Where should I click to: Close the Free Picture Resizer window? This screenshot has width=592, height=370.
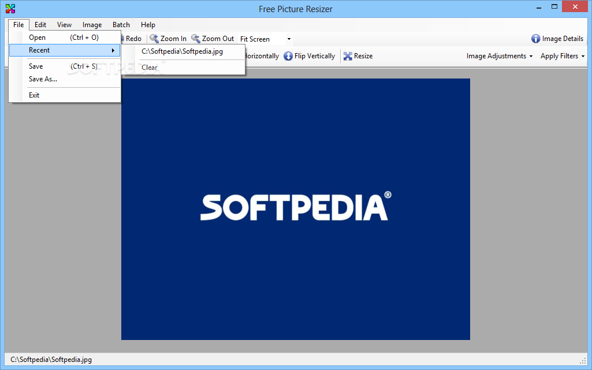pyautogui.click(x=575, y=7)
